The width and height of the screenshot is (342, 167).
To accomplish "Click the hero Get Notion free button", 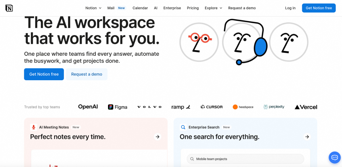I will (x=44, y=74).
